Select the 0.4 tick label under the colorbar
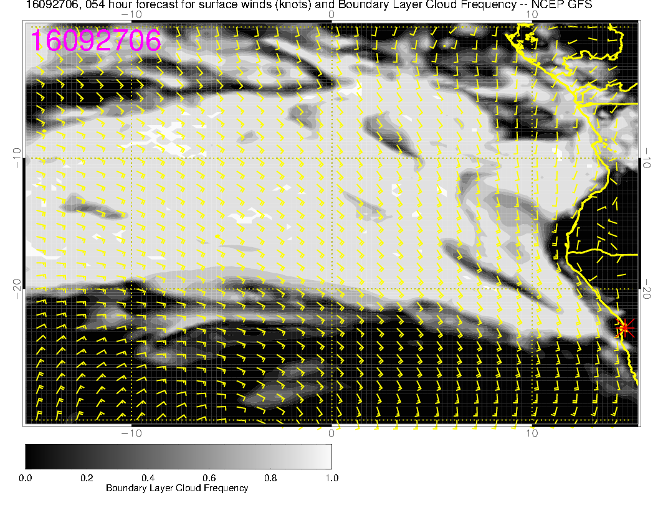The image size is (658, 508). [x=148, y=477]
